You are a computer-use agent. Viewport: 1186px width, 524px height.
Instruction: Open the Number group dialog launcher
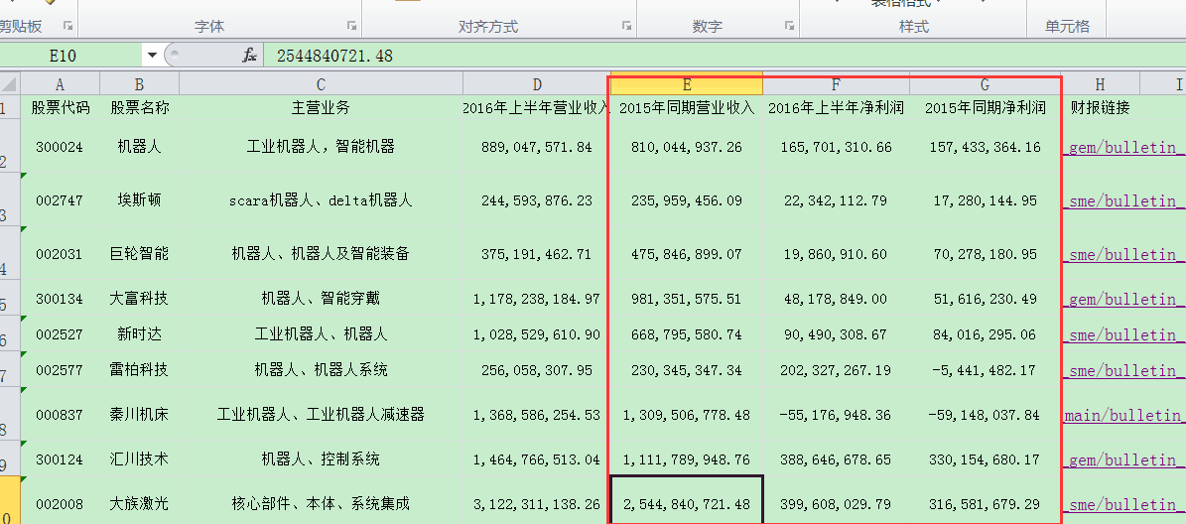tap(789, 26)
